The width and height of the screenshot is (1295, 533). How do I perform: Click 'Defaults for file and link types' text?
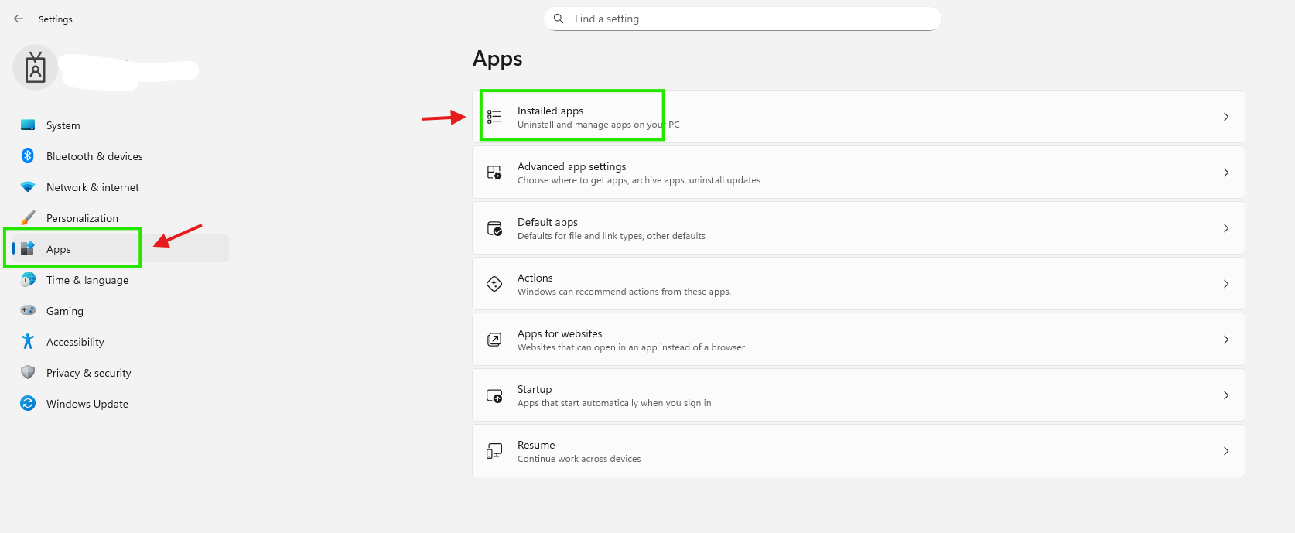611,236
